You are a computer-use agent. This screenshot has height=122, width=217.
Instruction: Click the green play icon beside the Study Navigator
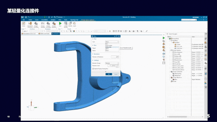pyautogui.click(x=164, y=38)
